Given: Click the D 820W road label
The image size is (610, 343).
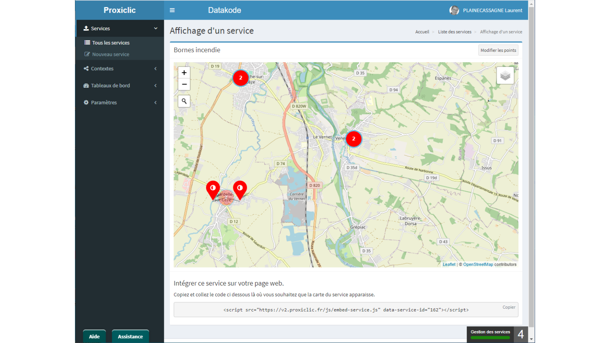Looking at the screenshot, I should tap(299, 106).
